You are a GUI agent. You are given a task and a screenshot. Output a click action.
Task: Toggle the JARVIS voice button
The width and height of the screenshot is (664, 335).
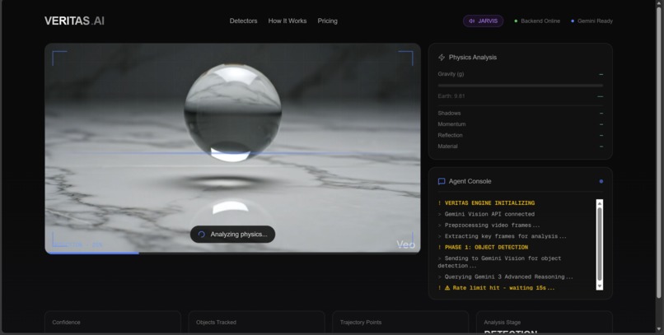click(x=483, y=21)
